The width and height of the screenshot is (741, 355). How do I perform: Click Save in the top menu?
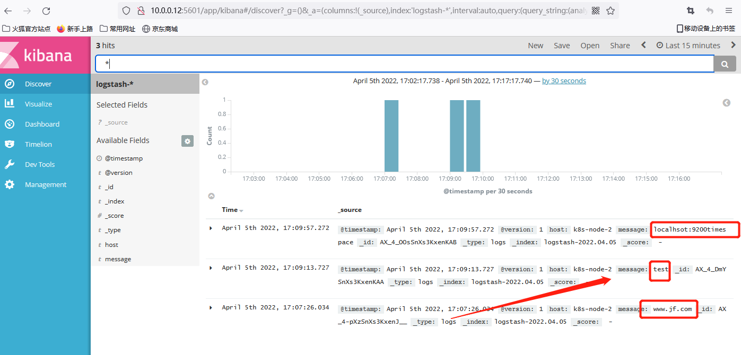pyautogui.click(x=562, y=46)
